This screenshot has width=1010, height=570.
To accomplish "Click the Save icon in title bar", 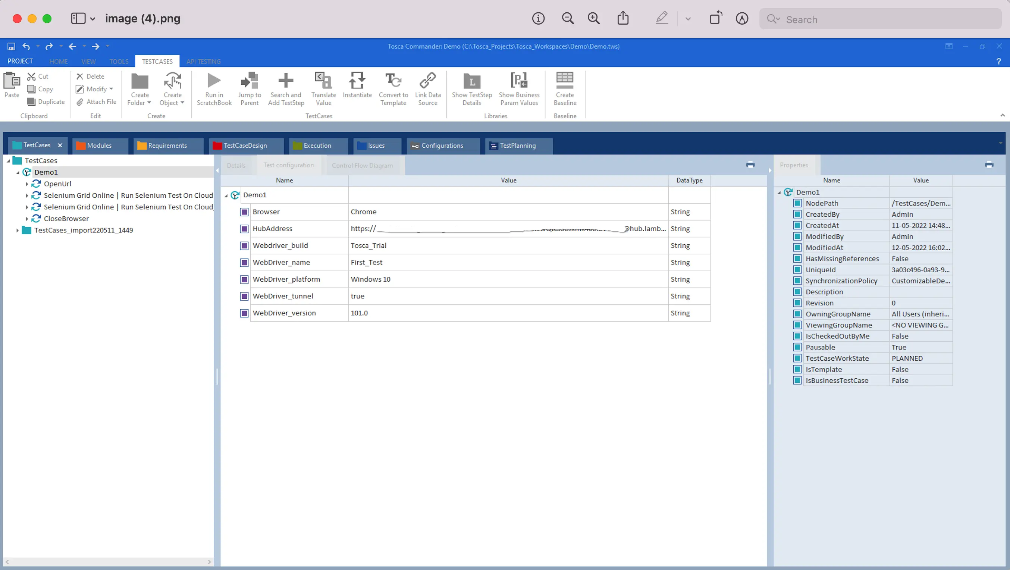I will (x=11, y=47).
